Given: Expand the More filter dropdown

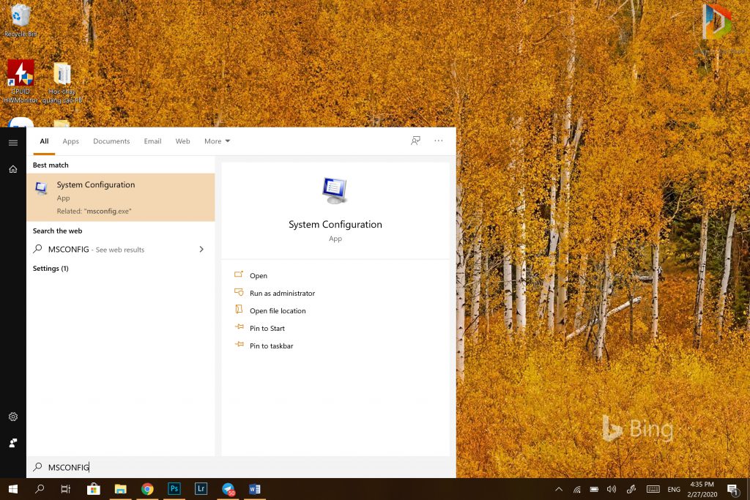Looking at the screenshot, I should coord(217,141).
